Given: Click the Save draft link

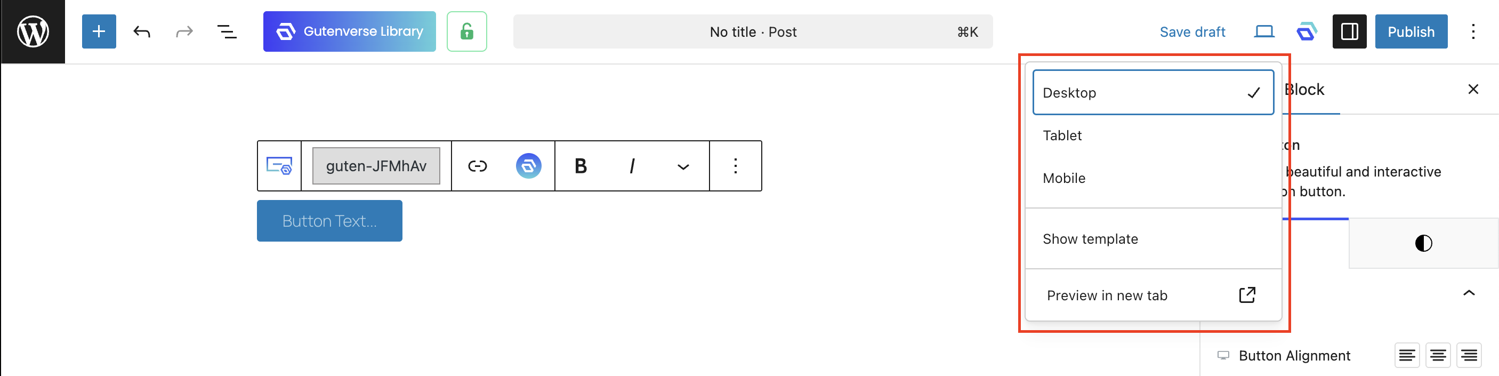Looking at the screenshot, I should coord(1192,31).
